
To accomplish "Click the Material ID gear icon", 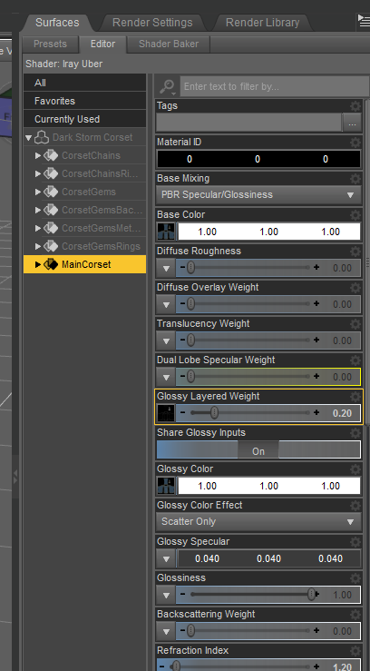I will click(355, 142).
